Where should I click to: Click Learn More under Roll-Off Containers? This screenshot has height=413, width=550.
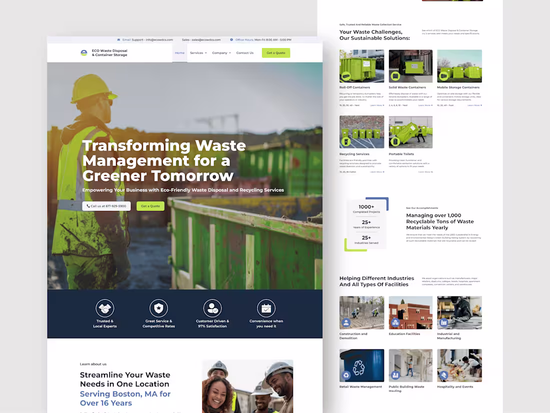click(375, 105)
